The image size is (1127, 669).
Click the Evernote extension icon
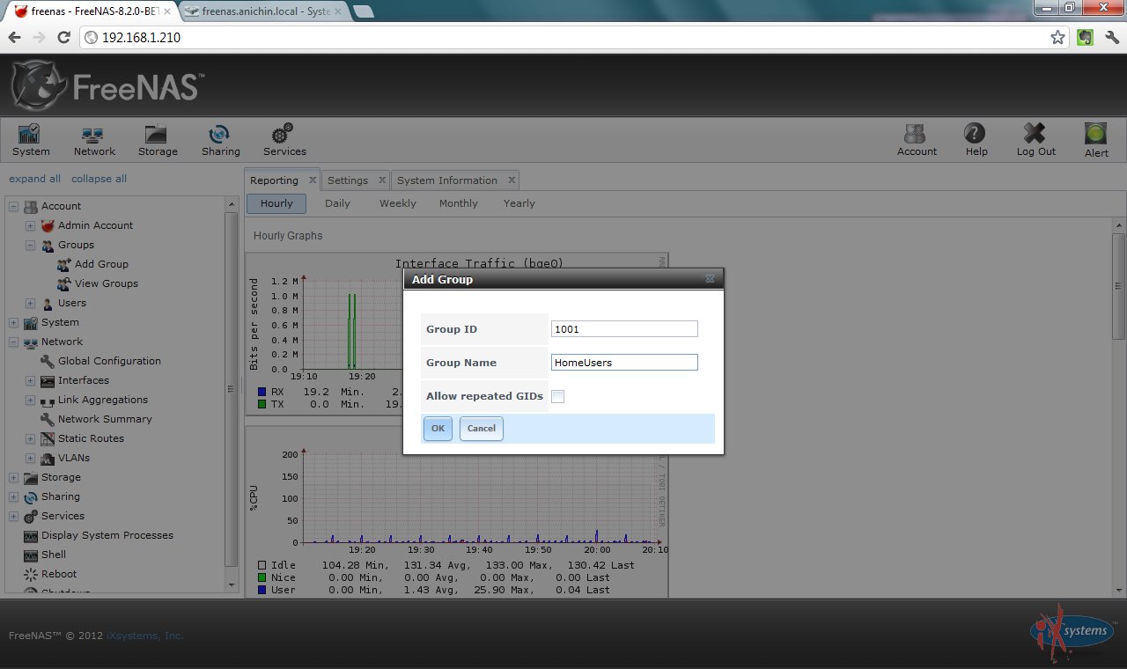click(x=1086, y=37)
